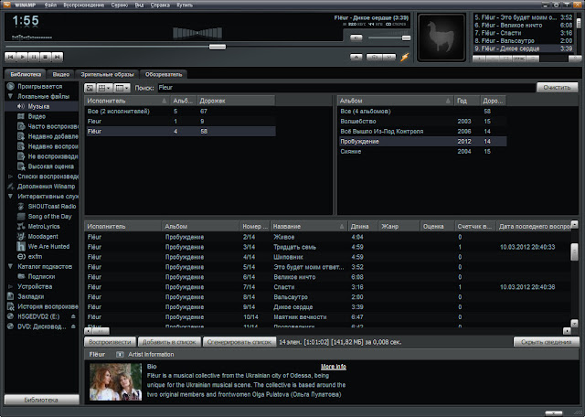Switch to the Обозреватель tab

[164, 74]
